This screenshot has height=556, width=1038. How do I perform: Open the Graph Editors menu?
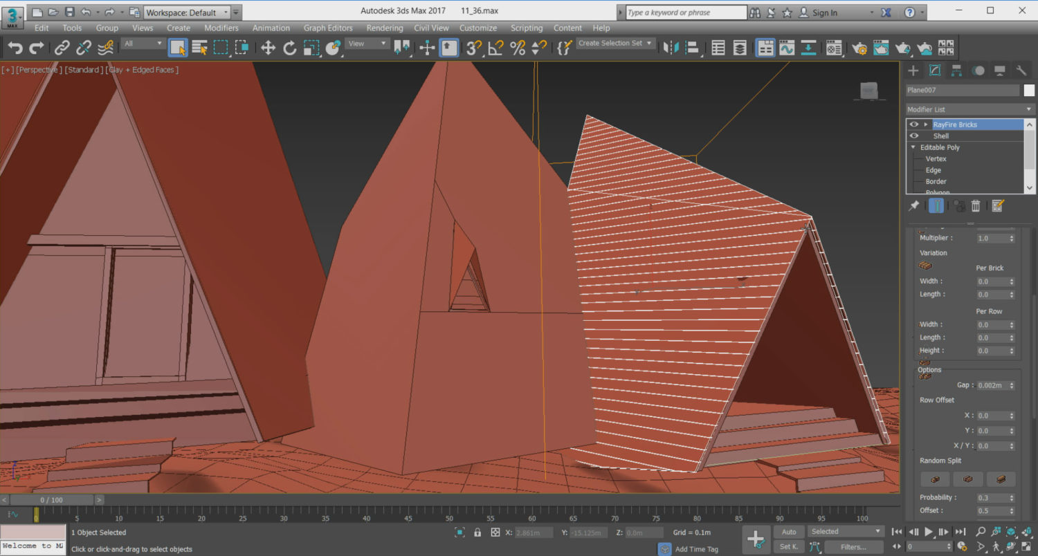click(x=328, y=28)
